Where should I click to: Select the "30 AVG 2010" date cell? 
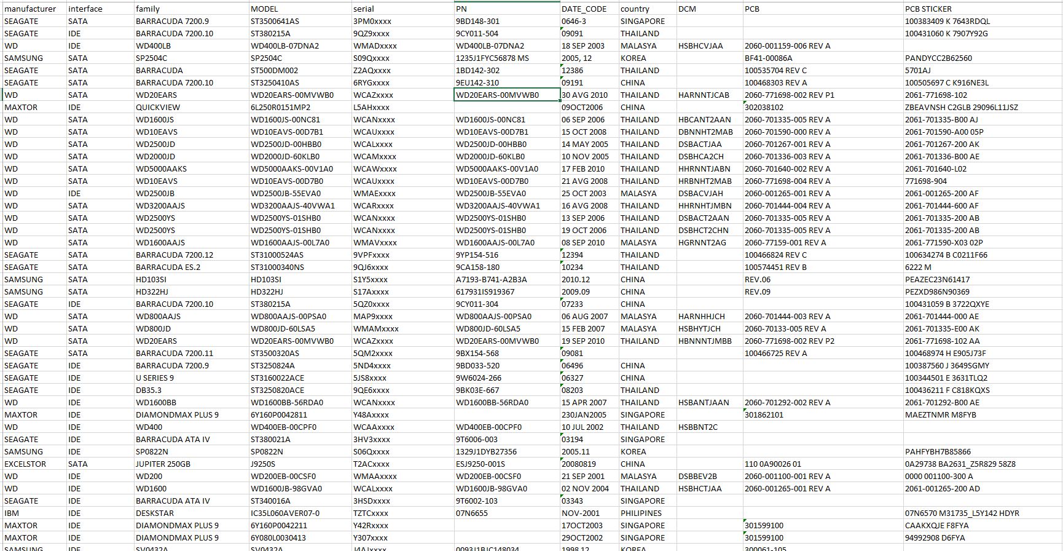(x=589, y=95)
